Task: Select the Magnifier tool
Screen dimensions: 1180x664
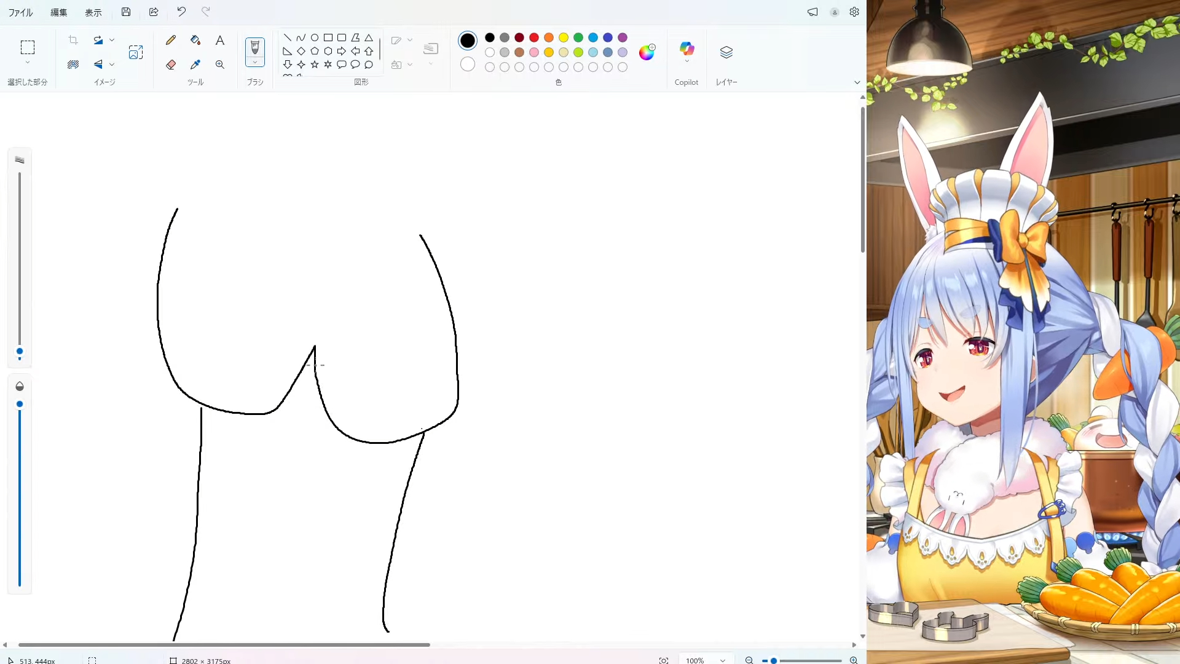Action: pyautogui.click(x=219, y=65)
